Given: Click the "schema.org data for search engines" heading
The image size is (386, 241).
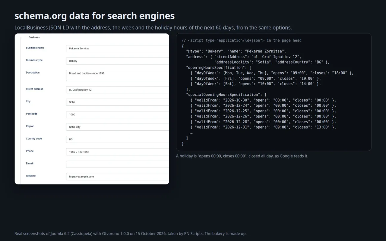Looking at the screenshot, I should click(x=95, y=16).
